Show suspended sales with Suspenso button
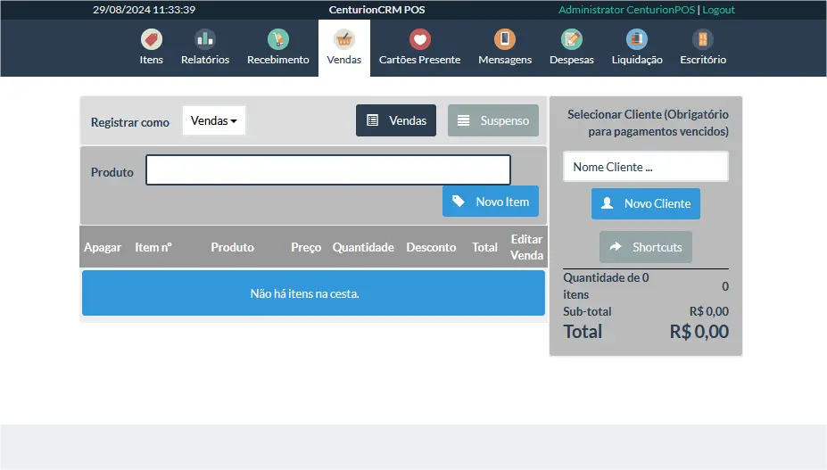The height and width of the screenshot is (470, 827). click(493, 120)
